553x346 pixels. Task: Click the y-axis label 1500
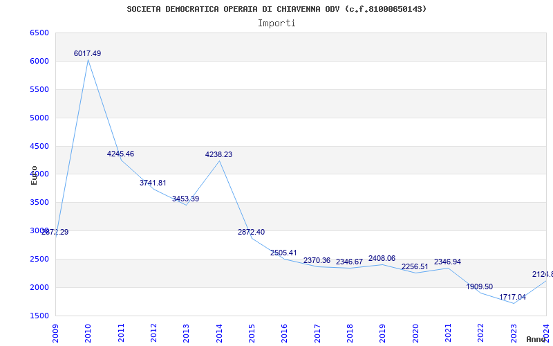click(39, 316)
